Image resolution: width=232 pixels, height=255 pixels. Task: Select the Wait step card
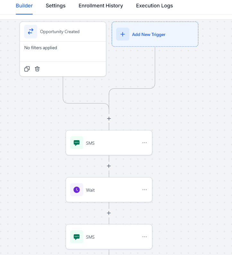[109, 190]
